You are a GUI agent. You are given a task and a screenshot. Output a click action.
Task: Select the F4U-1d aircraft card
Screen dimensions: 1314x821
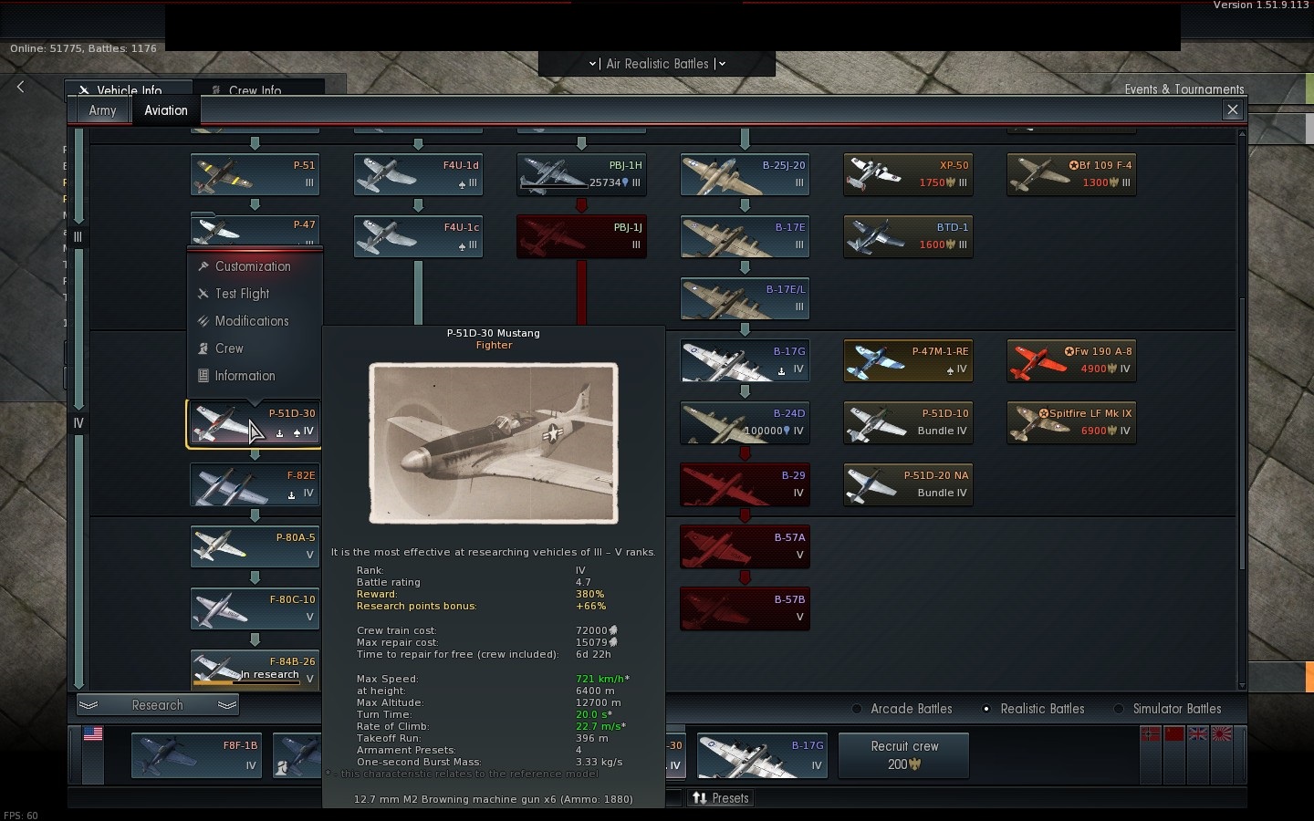click(x=418, y=174)
